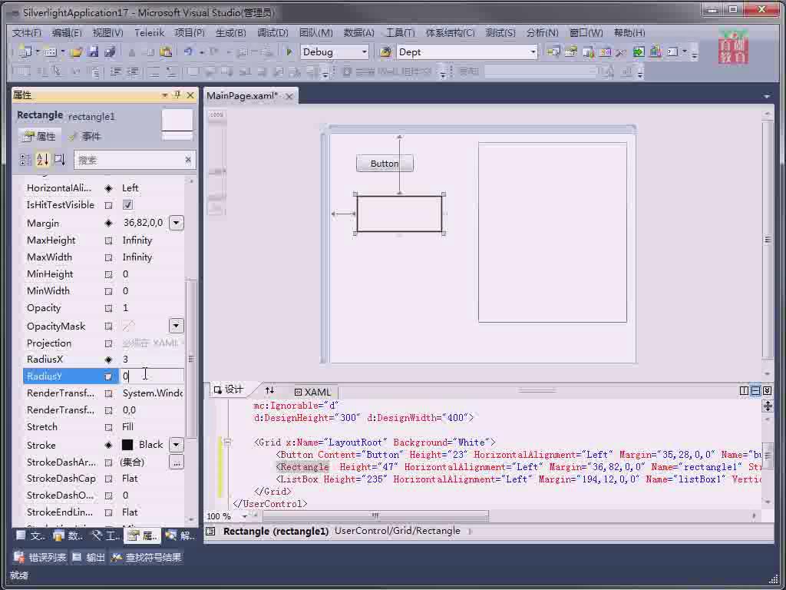This screenshot has height=590, width=786.
Task: Click the Undo arrow icon
Action: click(188, 51)
